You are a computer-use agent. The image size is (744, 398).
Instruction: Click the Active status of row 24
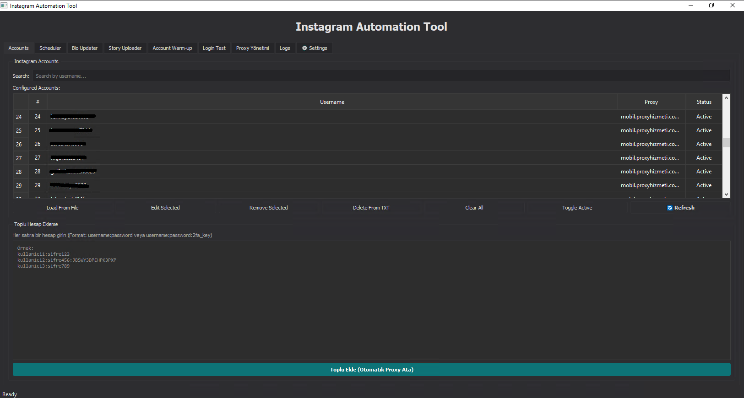tap(704, 117)
